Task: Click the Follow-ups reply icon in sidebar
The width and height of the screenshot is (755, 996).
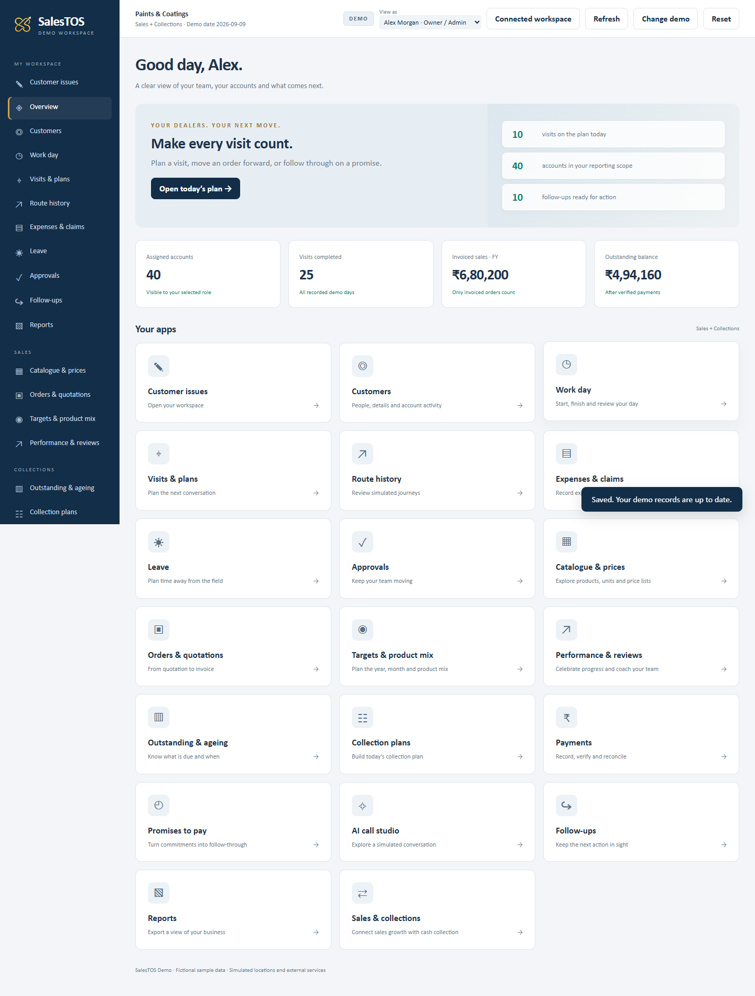Action: (x=19, y=301)
